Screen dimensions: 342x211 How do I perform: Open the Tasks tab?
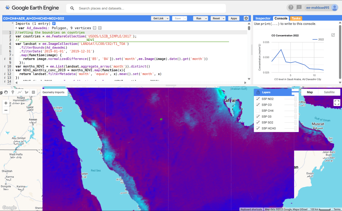(296, 18)
